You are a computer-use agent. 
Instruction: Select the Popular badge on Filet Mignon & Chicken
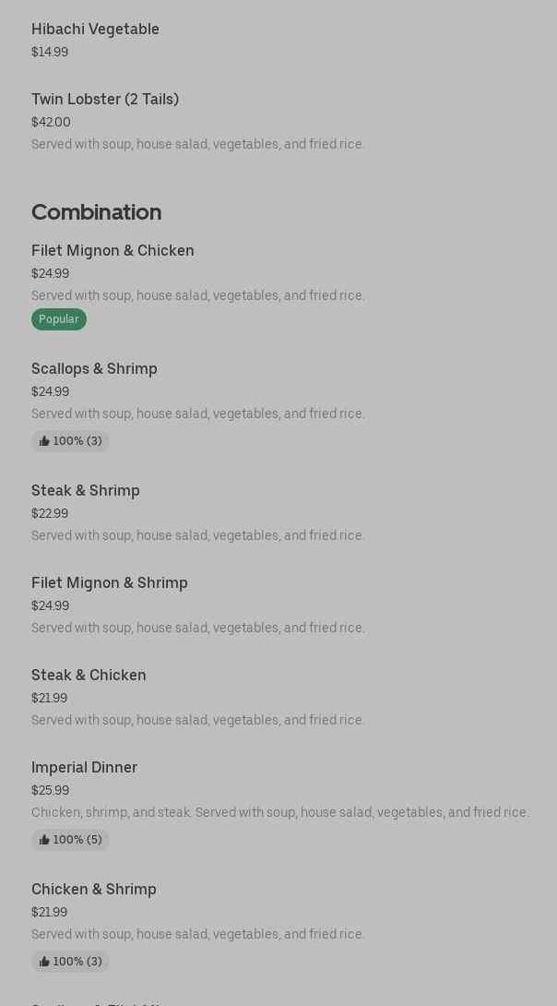click(59, 319)
